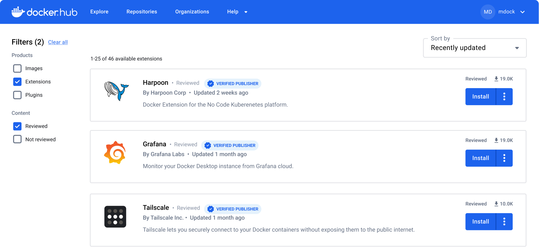539x251 pixels.
Task: Click the verified publisher badge on Harpoon
Action: (x=233, y=83)
